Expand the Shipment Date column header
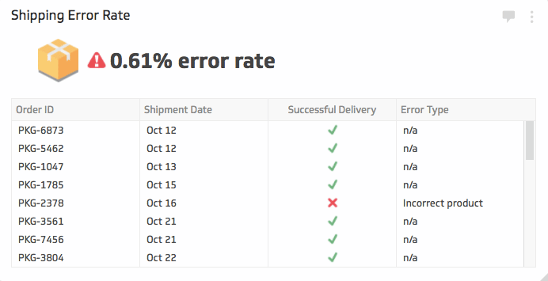Screen dimensions: 548x281 [178, 109]
